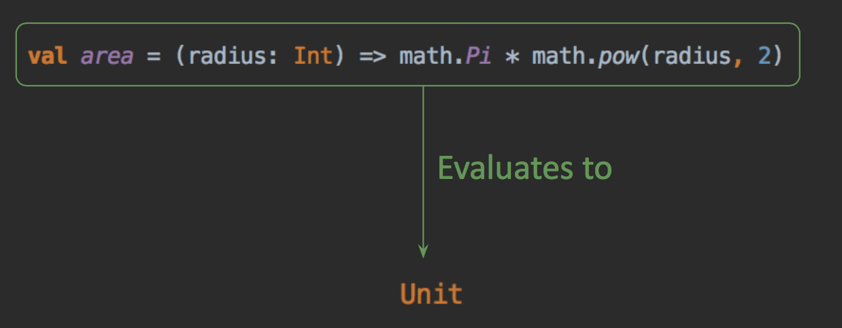Select the 'Int' type annotation
Screen dimensions: 842x328
pos(313,55)
